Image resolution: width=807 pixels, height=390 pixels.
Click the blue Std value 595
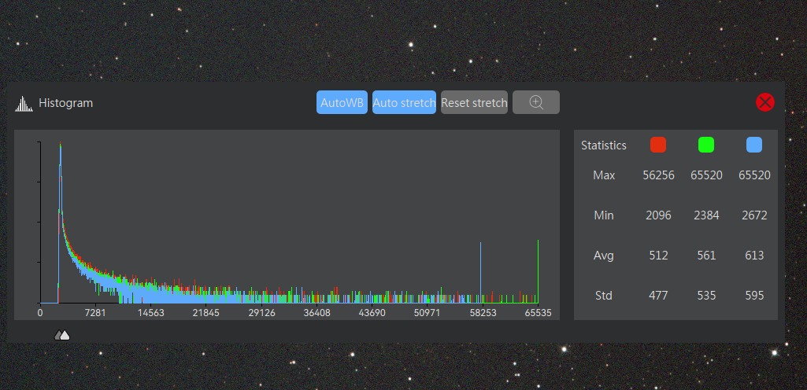754,296
